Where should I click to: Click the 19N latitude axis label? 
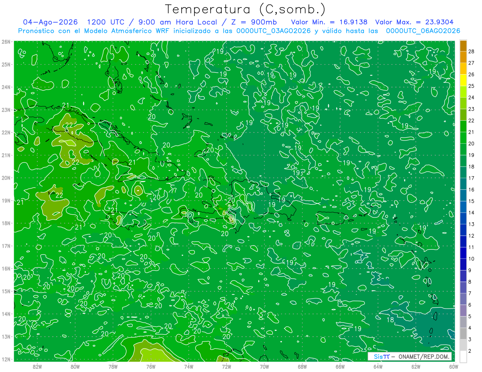pyautogui.click(x=6, y=201)
